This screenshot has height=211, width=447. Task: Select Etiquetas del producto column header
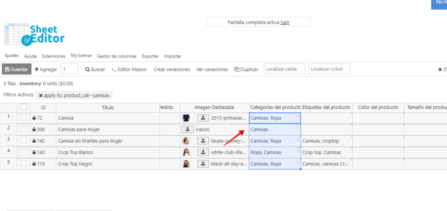[327, 107]
